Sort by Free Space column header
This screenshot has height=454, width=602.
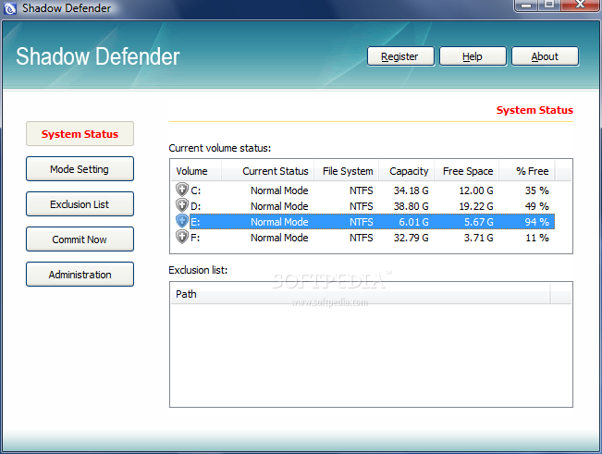466,171
